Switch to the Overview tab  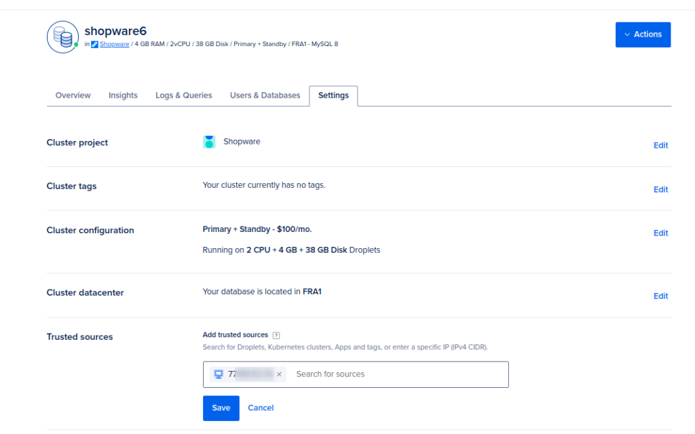(73, 96)
